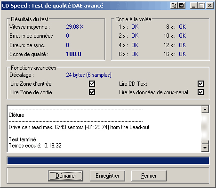Toggle Lire les données de sous-canal checkbox
Image resolution: width=216 pixels, height=188 pixels.
pos(200,92)
